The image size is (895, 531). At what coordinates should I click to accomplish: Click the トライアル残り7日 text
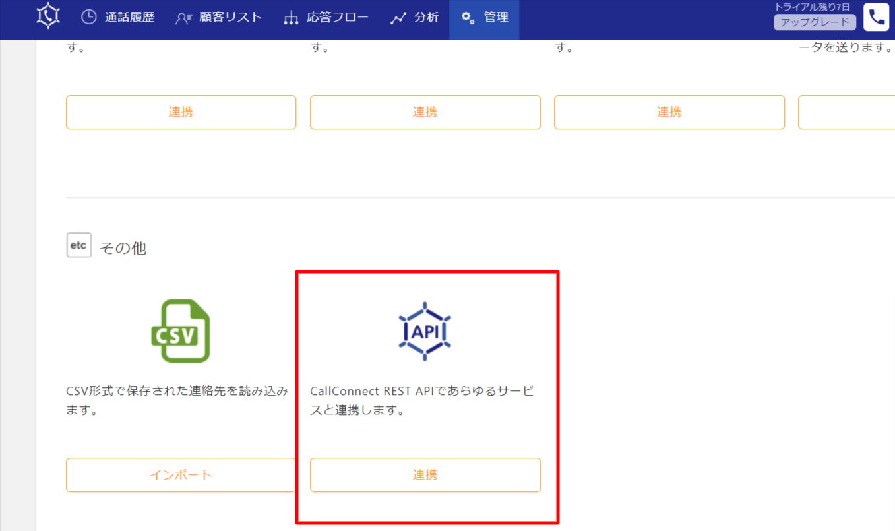pyautogui.click(x=813, y=7)
